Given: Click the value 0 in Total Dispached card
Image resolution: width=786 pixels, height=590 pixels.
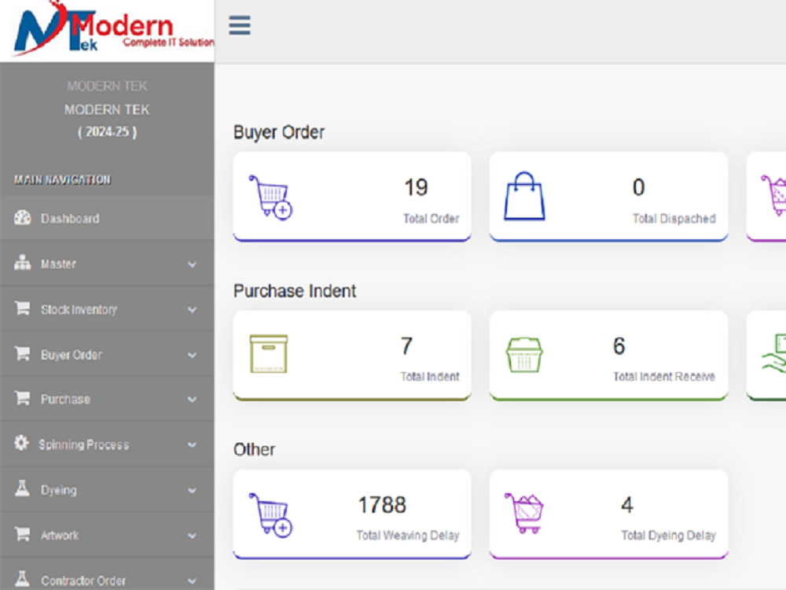Looking at the screenshot, I should coord(638,187).
